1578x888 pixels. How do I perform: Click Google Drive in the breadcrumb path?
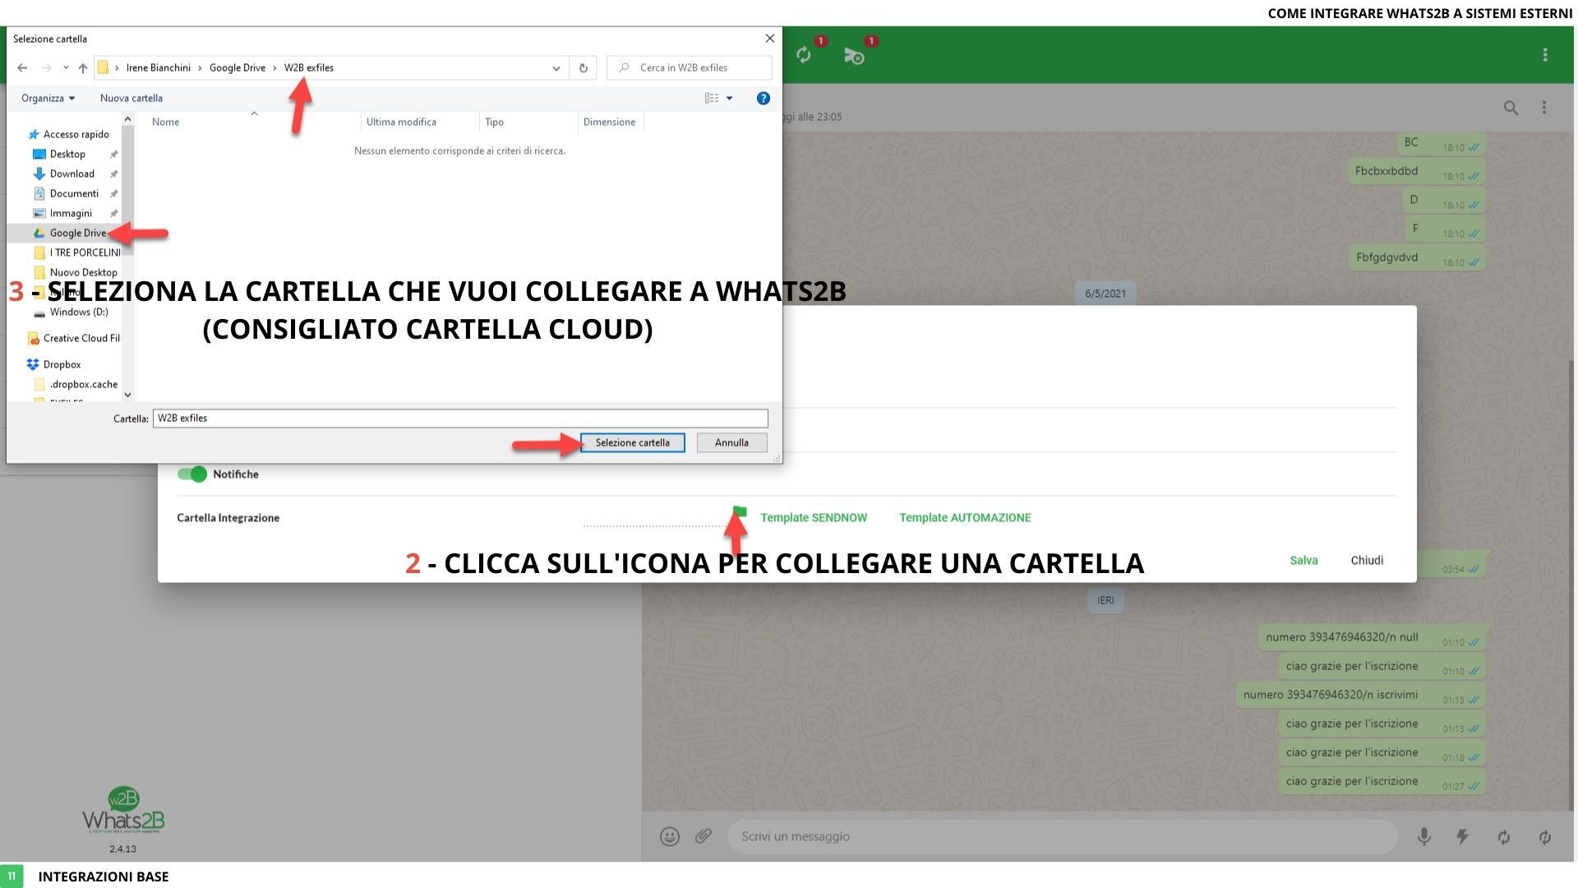click(238, 67)
